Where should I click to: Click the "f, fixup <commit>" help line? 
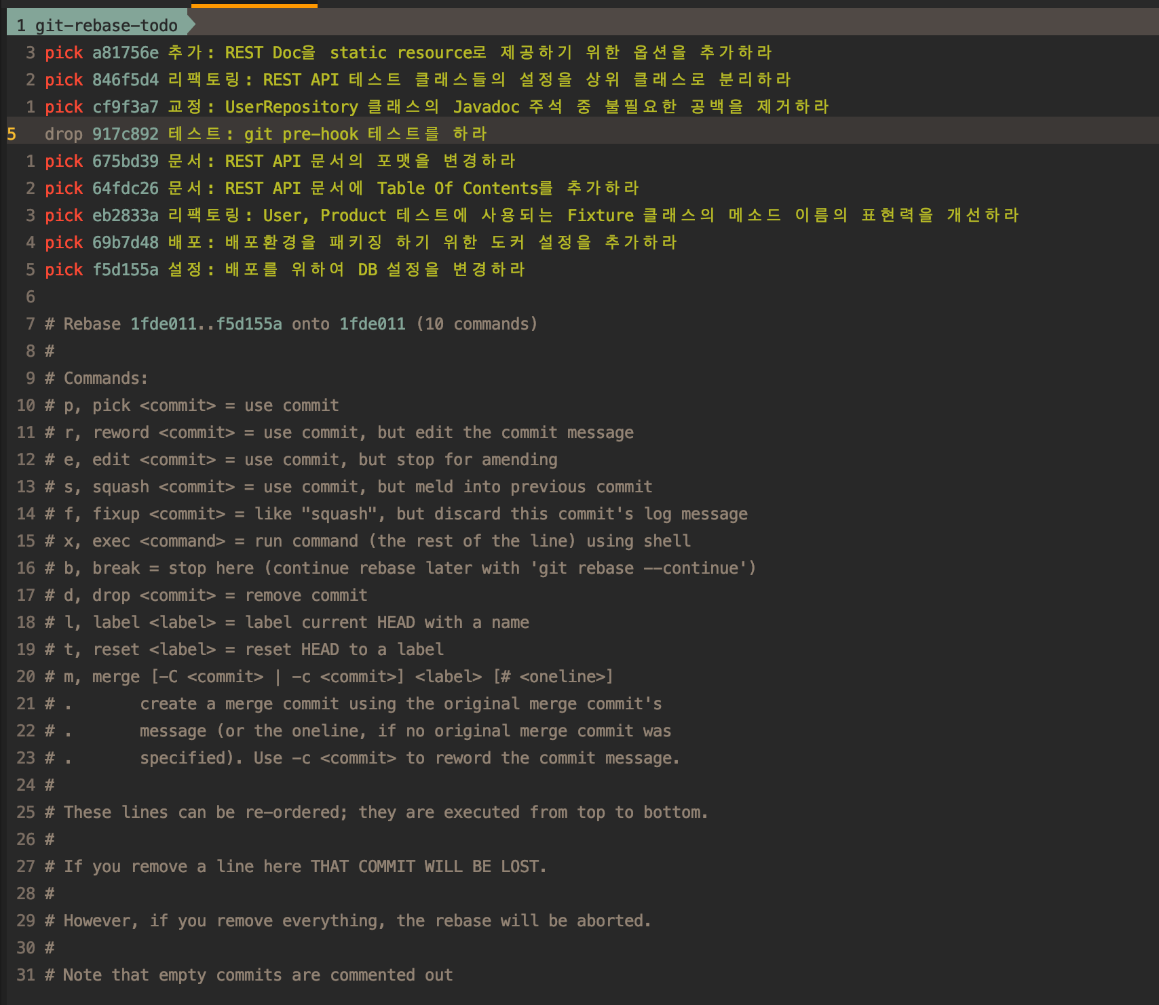[396, 513]
